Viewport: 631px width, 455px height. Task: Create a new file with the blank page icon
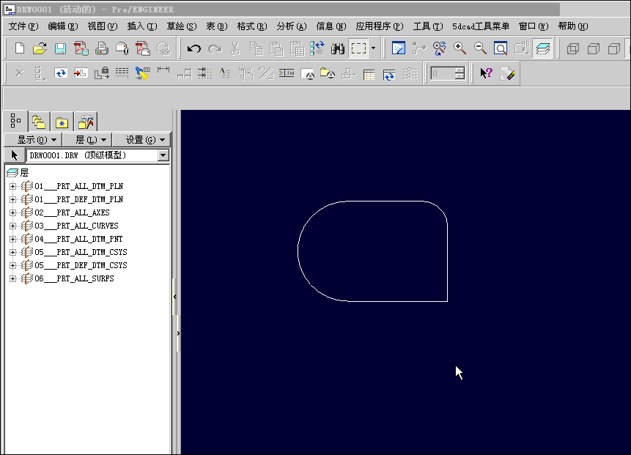pos(19,48)
